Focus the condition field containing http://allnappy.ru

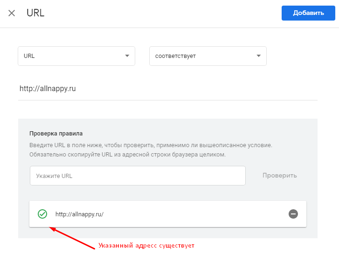(x=140, y=88)
